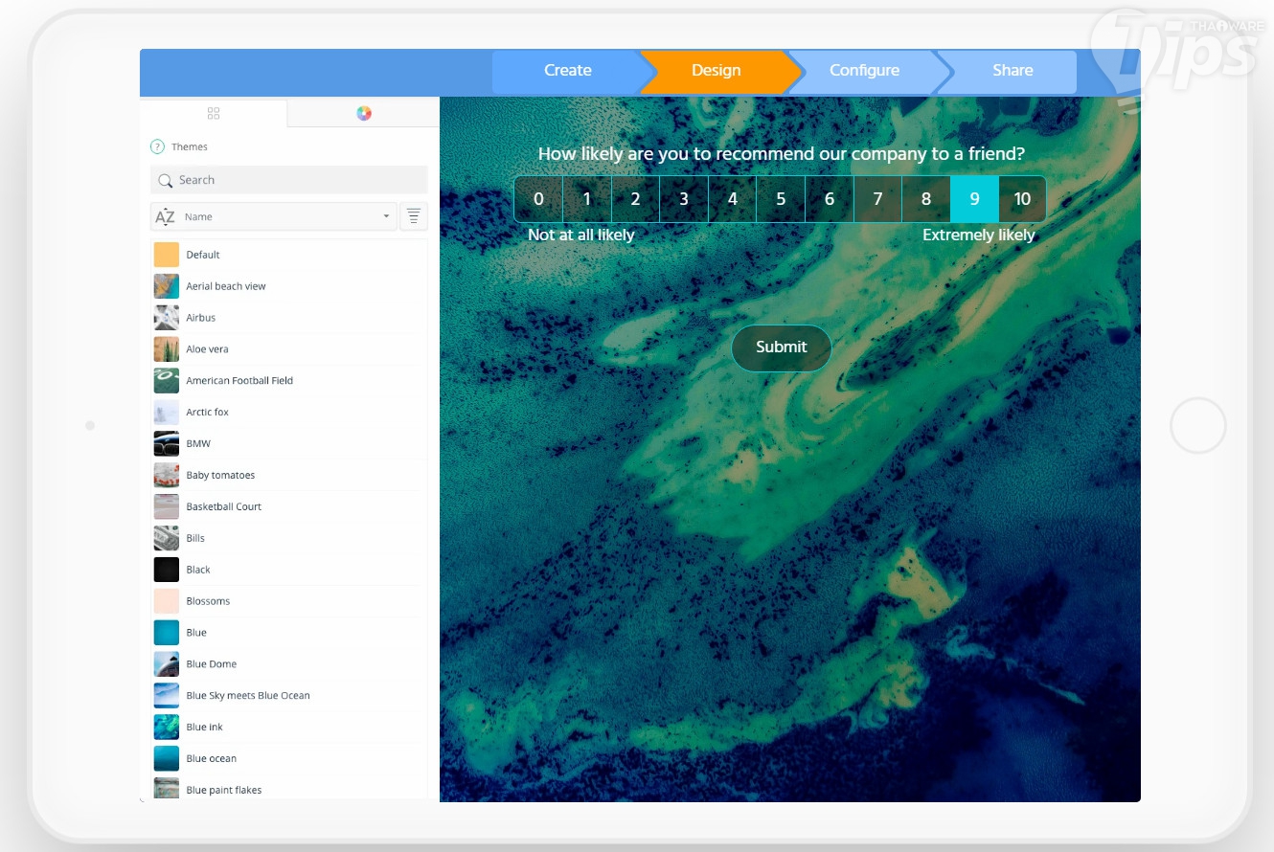Click the "American Football Field" theme name

(x=239, y=381)
